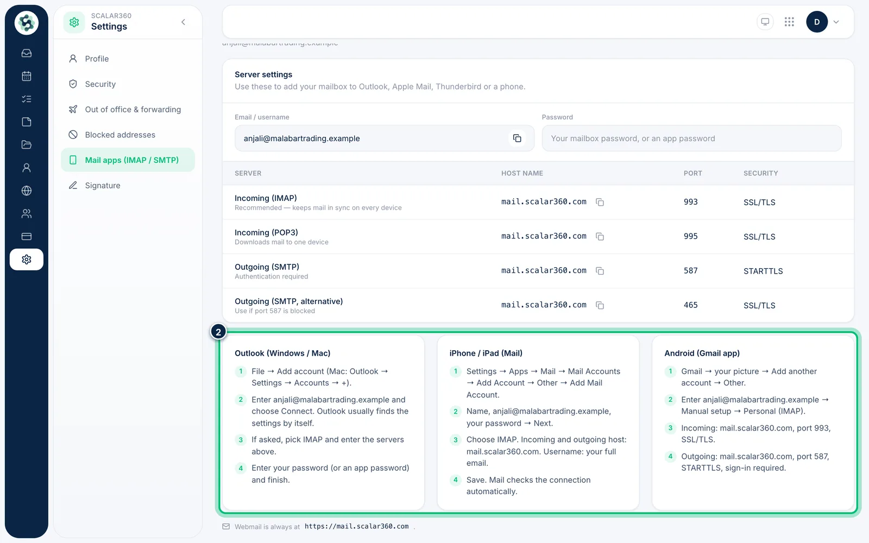Open Out of office & forwarding

tap(128, 109)
